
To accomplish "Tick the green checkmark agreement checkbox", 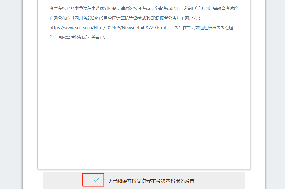I will pyautogui.click(x=96, y=180).
